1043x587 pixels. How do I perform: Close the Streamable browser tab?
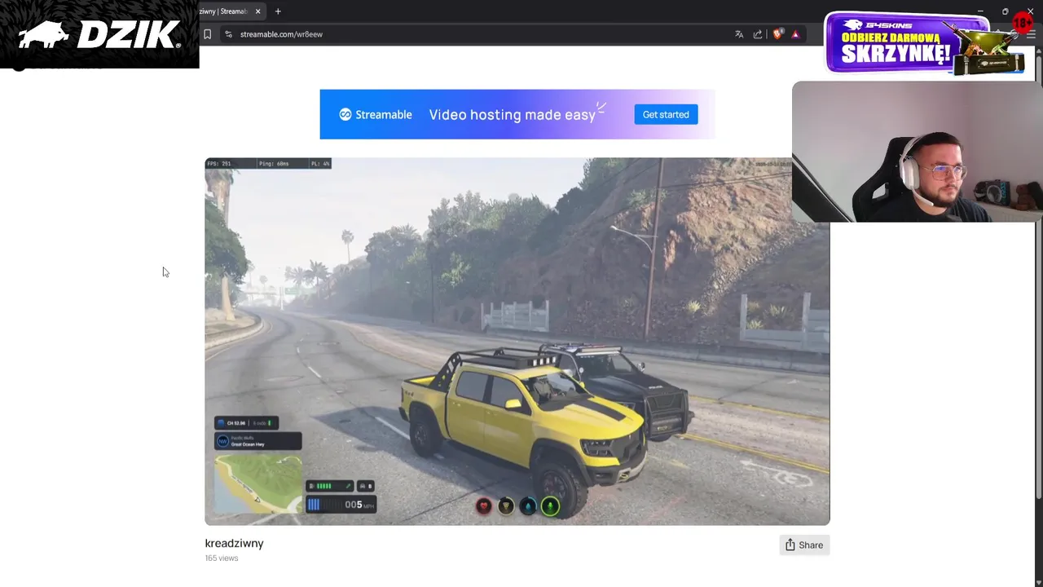pyautogui.click(x=257, y=11)
